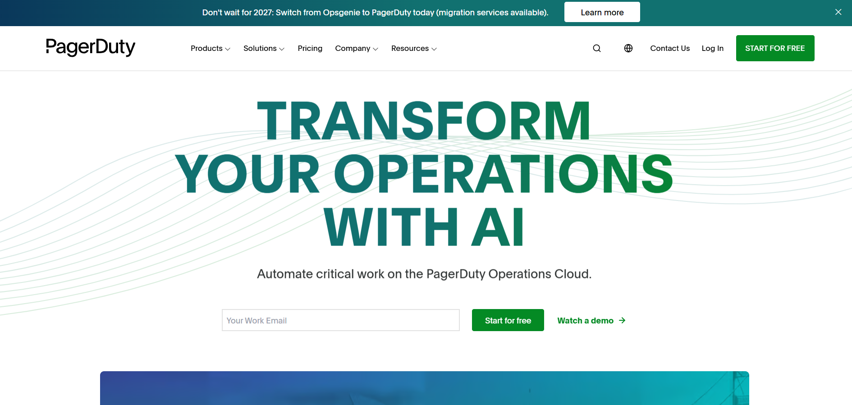Expand the Company menu

pos(357,48)
